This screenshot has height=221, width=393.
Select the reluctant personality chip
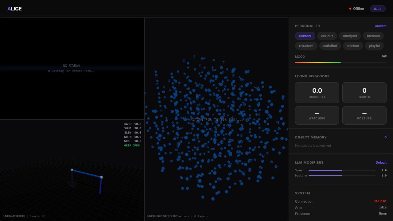pyautogui.click(x=306, y=46)
